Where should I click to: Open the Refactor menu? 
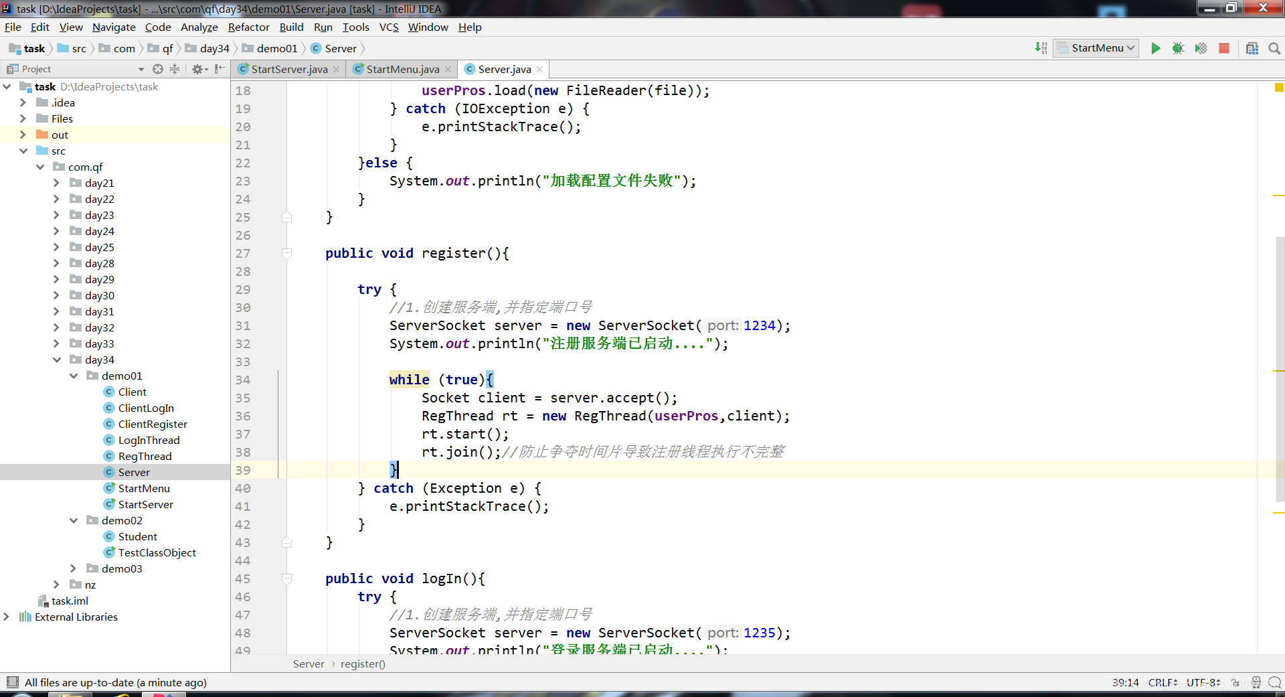click(248, 27)
